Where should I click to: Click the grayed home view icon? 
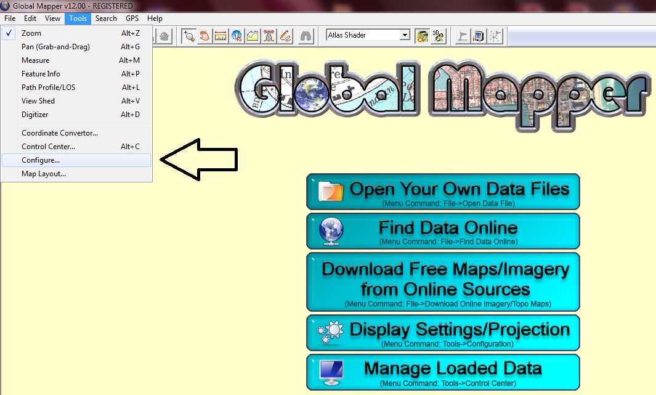coord(164,36)
